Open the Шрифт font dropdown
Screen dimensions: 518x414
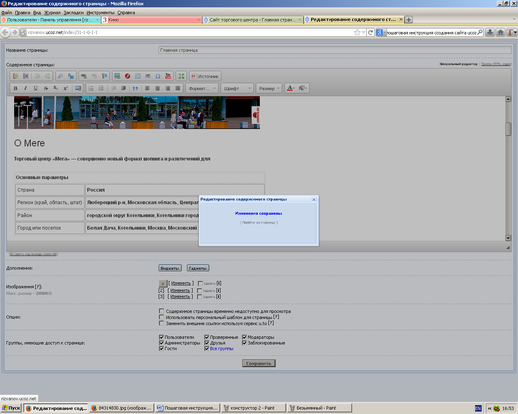237,88
